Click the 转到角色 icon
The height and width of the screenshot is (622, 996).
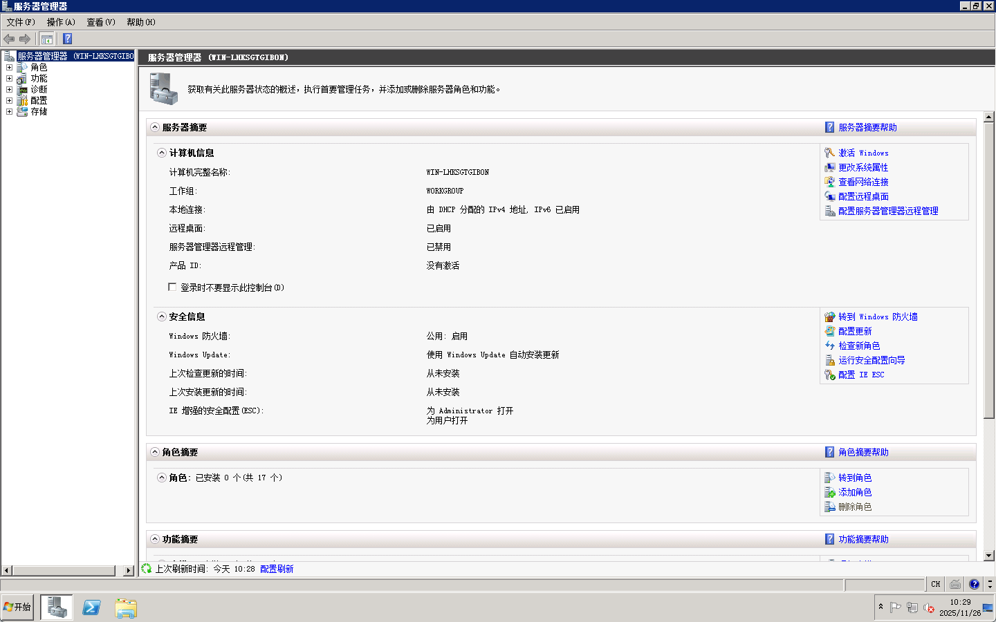click(830, 478)
